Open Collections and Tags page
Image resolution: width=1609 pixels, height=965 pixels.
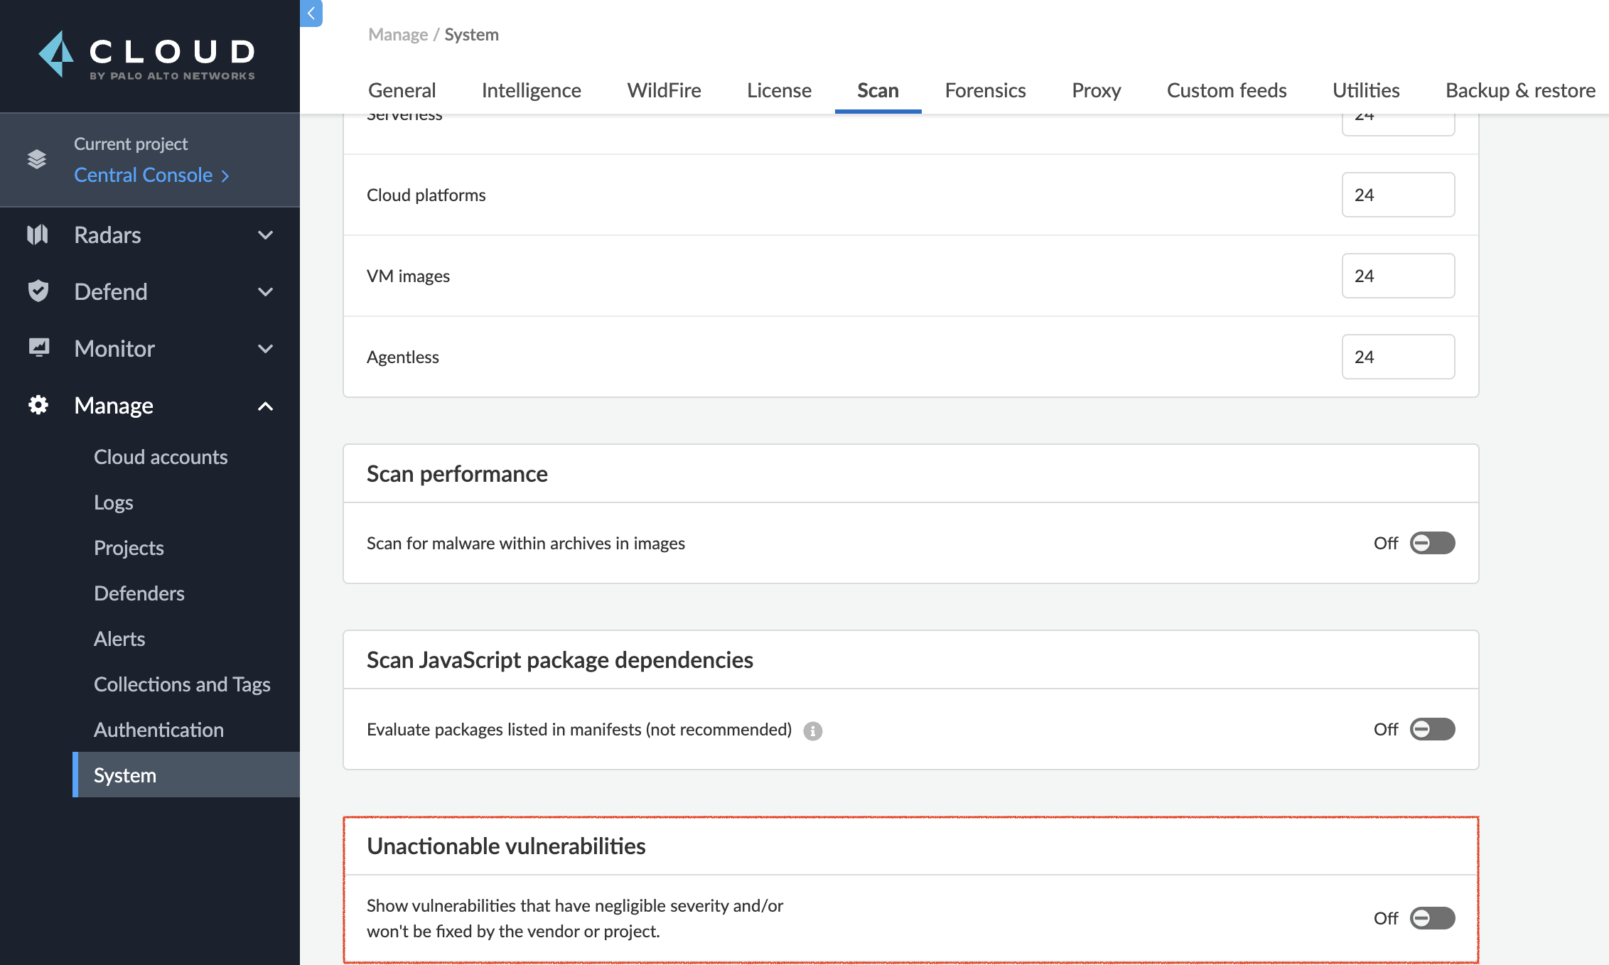(182, 684)
